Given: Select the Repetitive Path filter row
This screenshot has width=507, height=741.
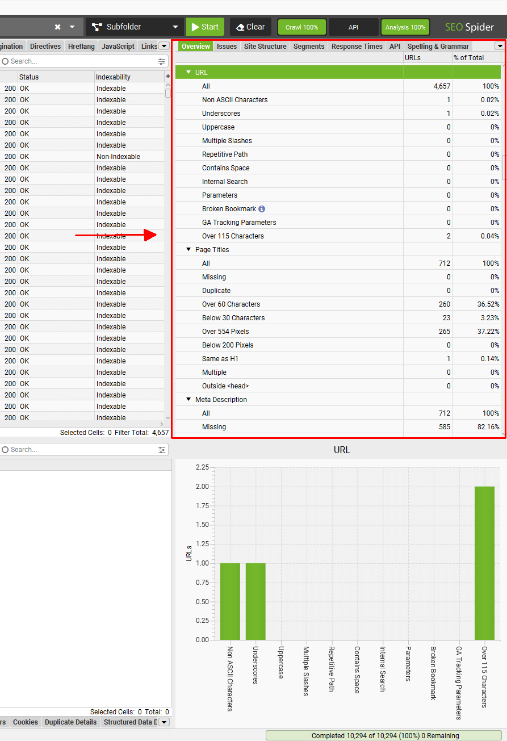Looking at the screenshot, I should click(x=338, y=154).
